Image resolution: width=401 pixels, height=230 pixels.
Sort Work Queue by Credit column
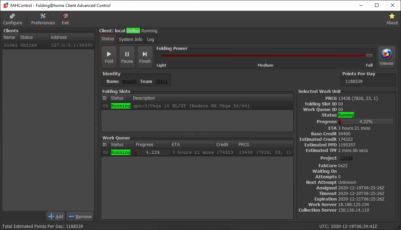tap(226, 145)
